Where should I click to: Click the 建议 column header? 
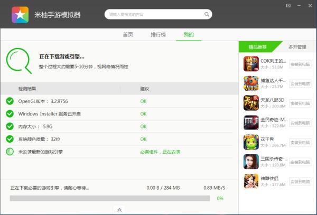click(x=145, y=89)
